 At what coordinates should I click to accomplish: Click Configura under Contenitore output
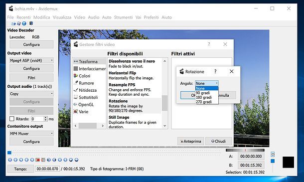[31, 142]
